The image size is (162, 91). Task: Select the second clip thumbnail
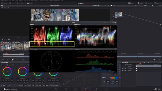coord(17,47)
